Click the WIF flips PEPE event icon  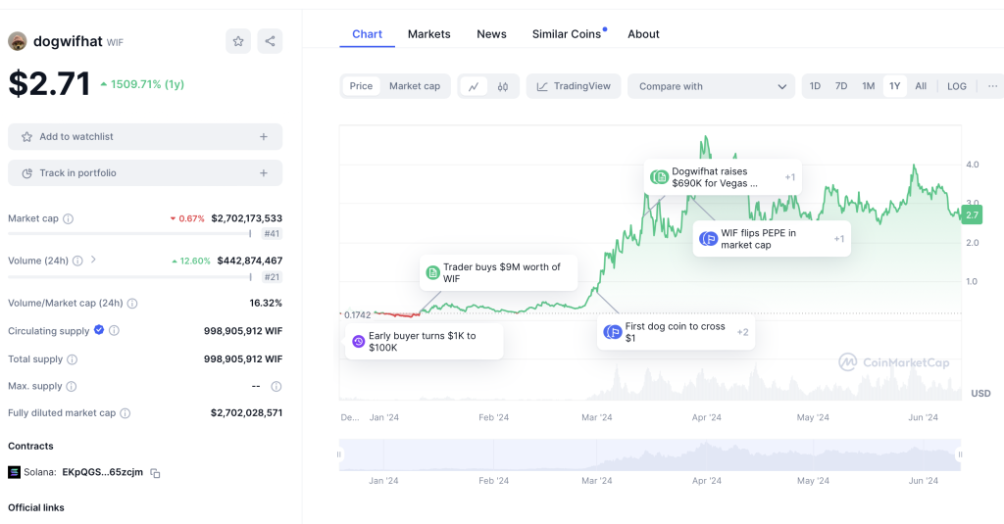pyautogui.click(x=708, y=239)
